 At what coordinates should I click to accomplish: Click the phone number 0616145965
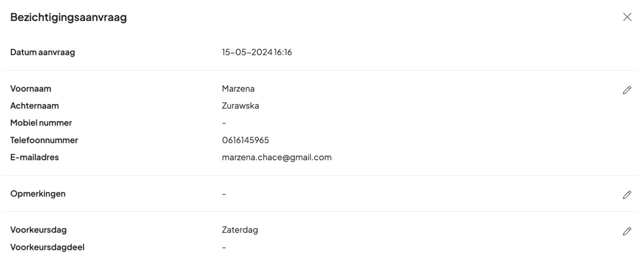point(245,140)
